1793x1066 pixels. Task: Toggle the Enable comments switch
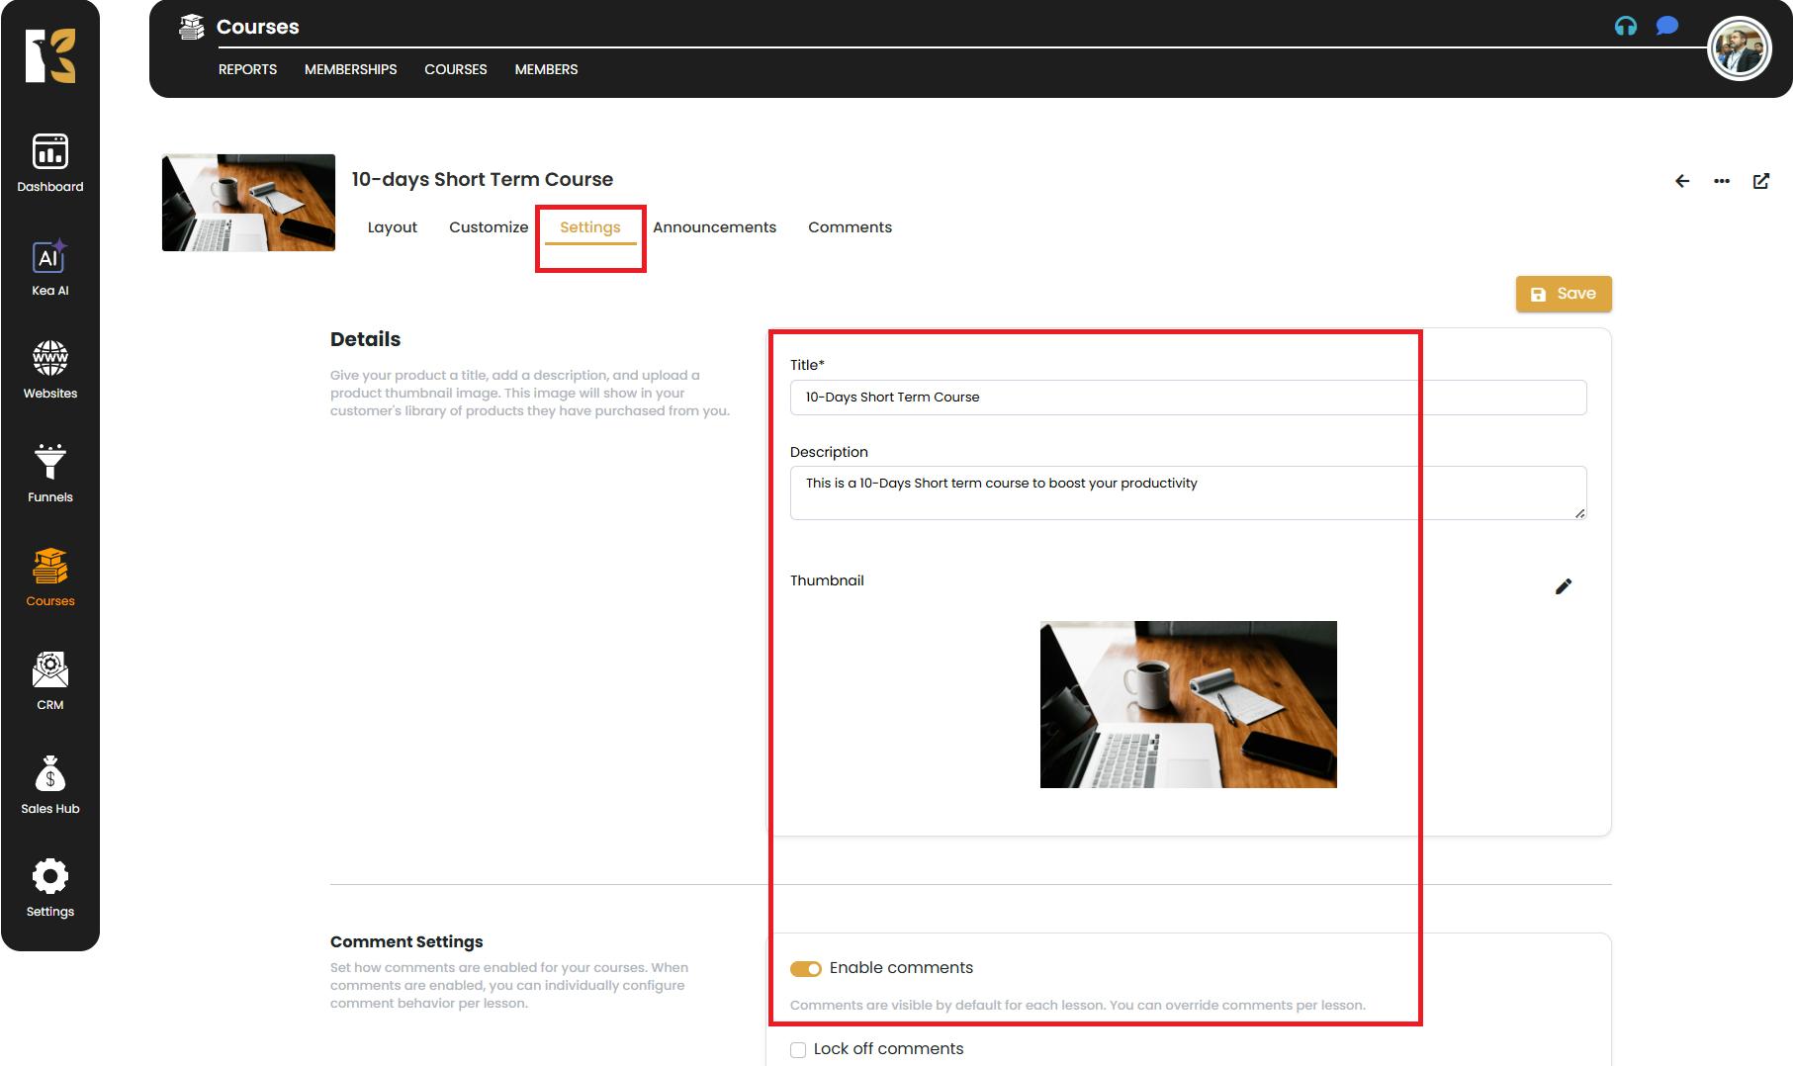pos(805,969)
